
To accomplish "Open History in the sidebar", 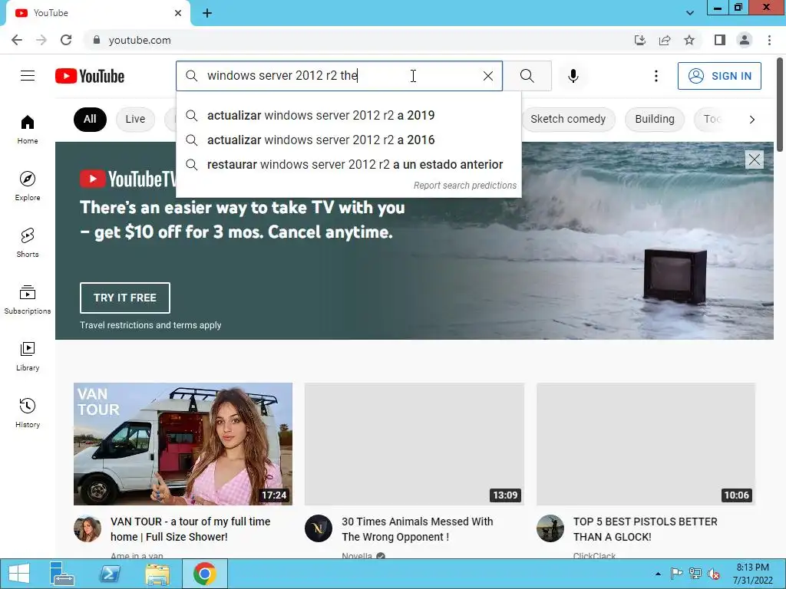I will (x=28, y=413).
